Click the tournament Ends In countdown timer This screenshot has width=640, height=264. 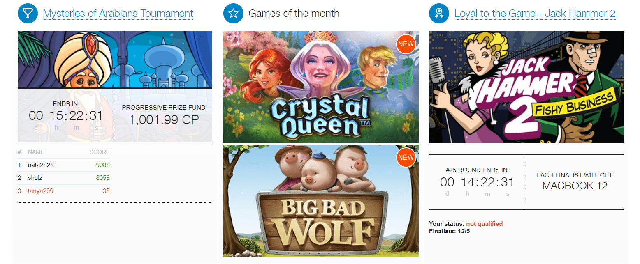[x=66, y=116]
